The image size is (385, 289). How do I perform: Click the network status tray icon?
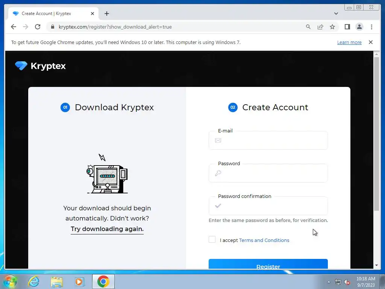pyautogui.click(x=338, y=282)
